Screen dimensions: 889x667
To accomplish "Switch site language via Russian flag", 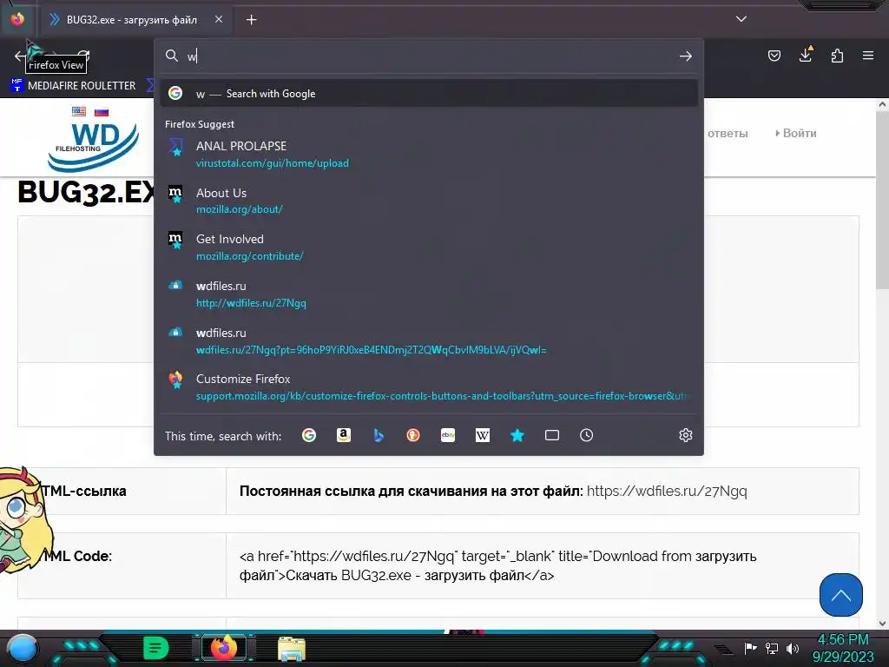I will tap(102, 111).
